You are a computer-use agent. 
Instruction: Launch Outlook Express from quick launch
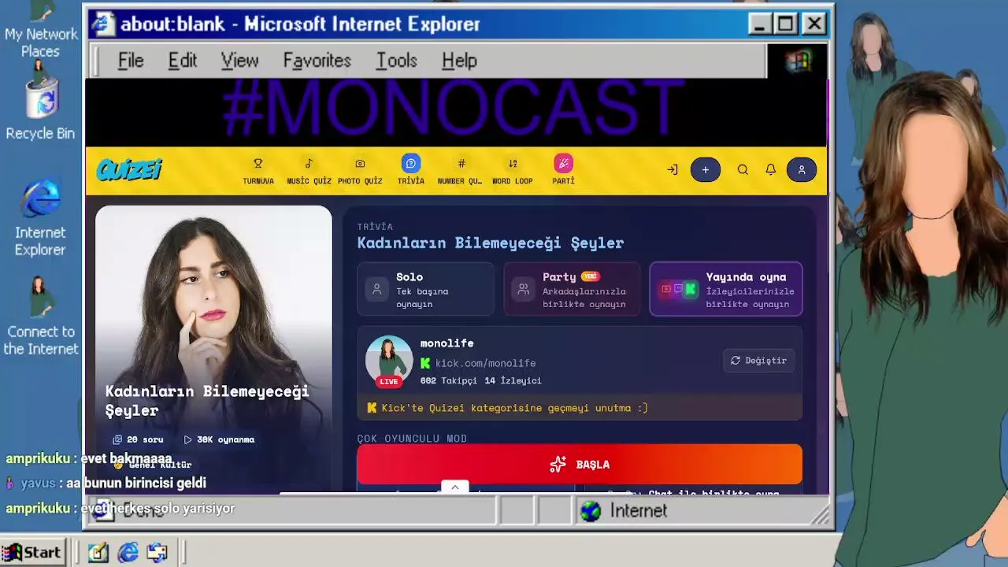[157, 553]
